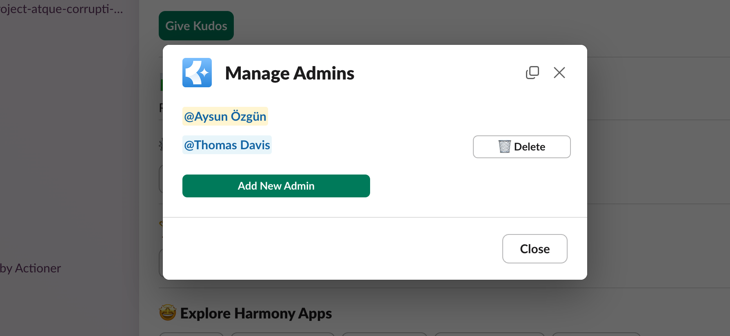Dismiss the dialog with the X icon
Viewport: 730px width, 336px height.
(559, 73)
